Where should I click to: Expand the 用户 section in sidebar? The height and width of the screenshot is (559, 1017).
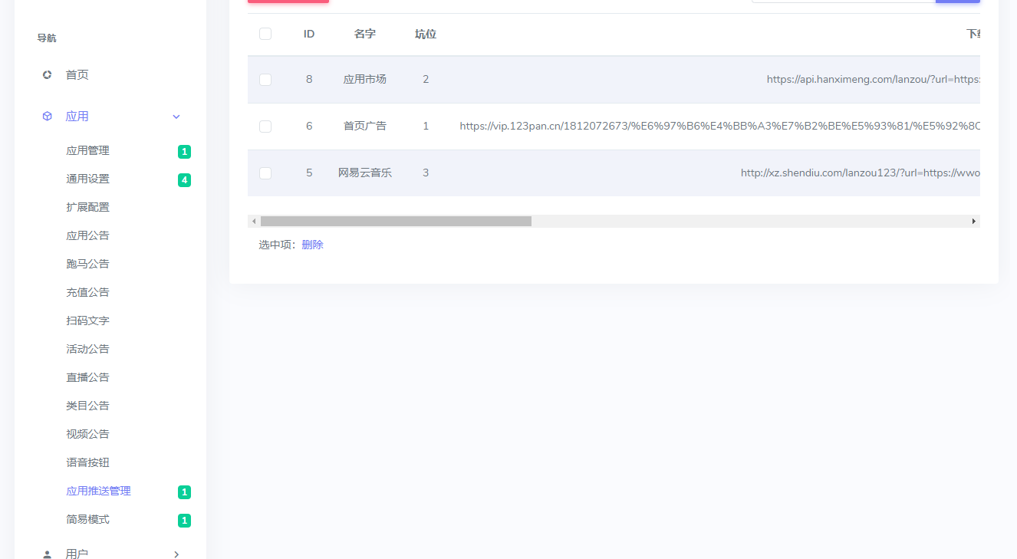click(x=176, y=554)
